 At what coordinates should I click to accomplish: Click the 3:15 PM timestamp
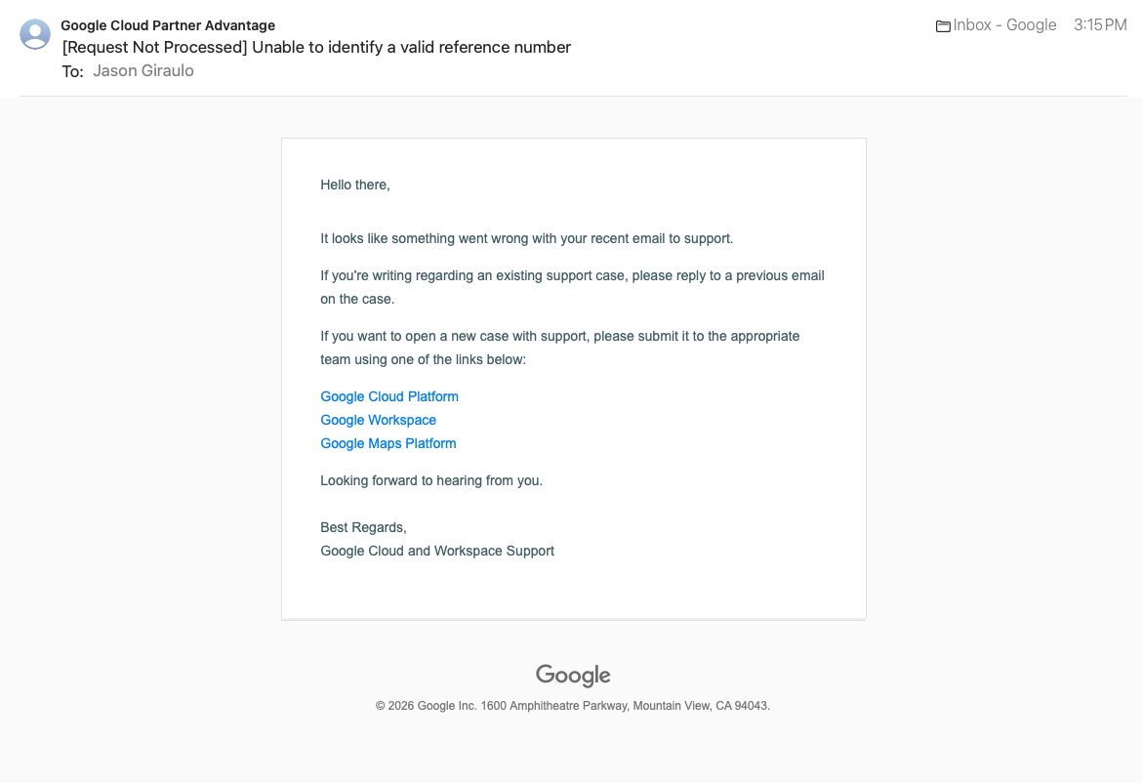[1100, 24]
